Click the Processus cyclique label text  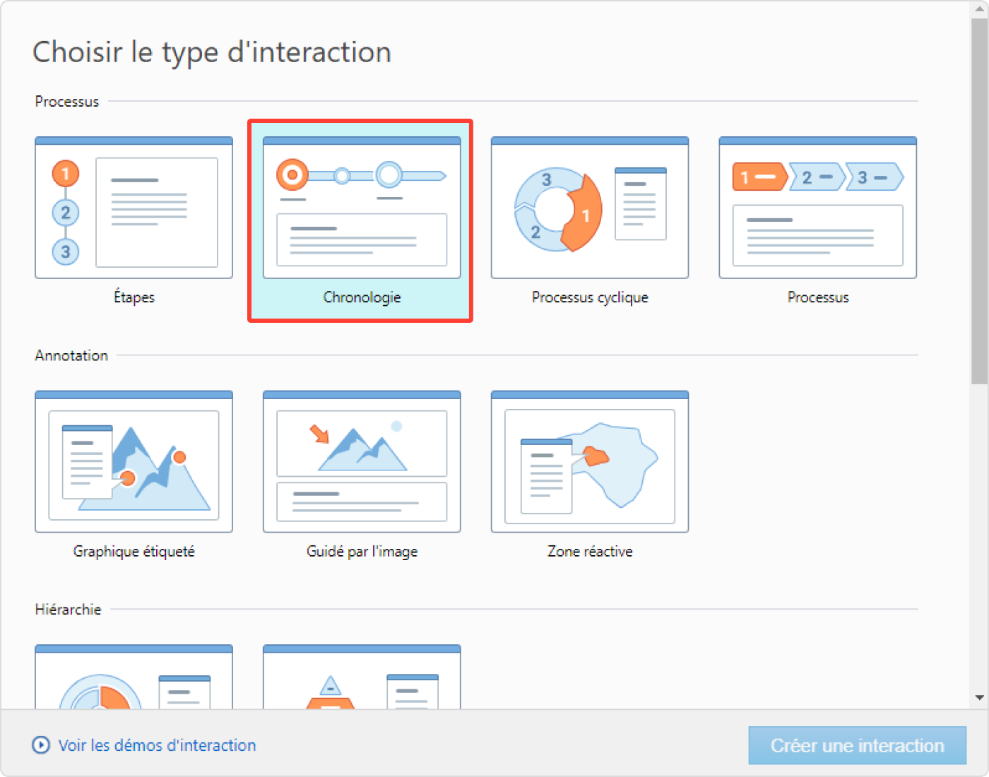[x=590, y=297]
